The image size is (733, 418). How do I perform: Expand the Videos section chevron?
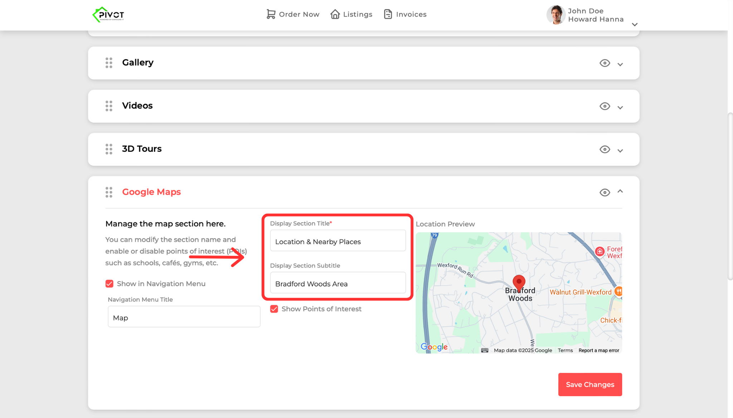[620, 107]
